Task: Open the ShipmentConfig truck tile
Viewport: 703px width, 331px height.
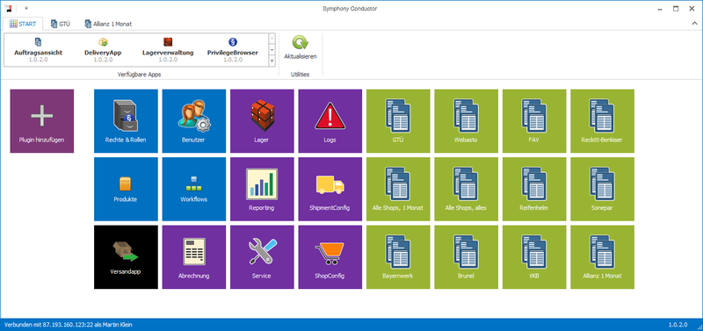Action: (x=330, y=189)
